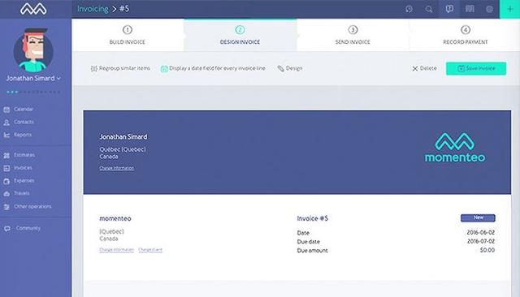Open the time tracker clock icon

click(409, 9)
